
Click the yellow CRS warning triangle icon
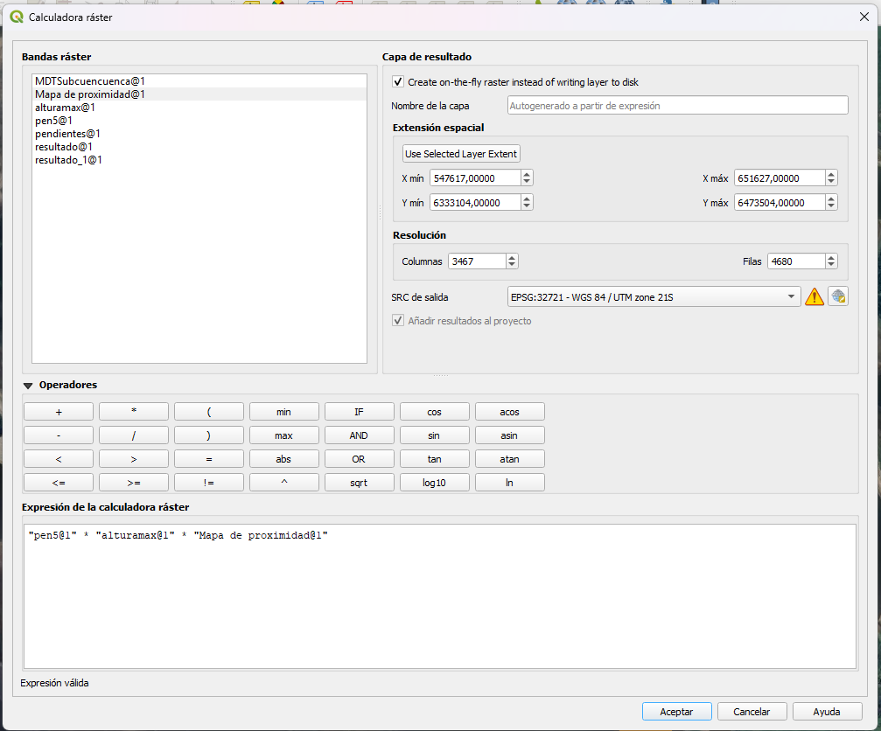click(815, 296)
